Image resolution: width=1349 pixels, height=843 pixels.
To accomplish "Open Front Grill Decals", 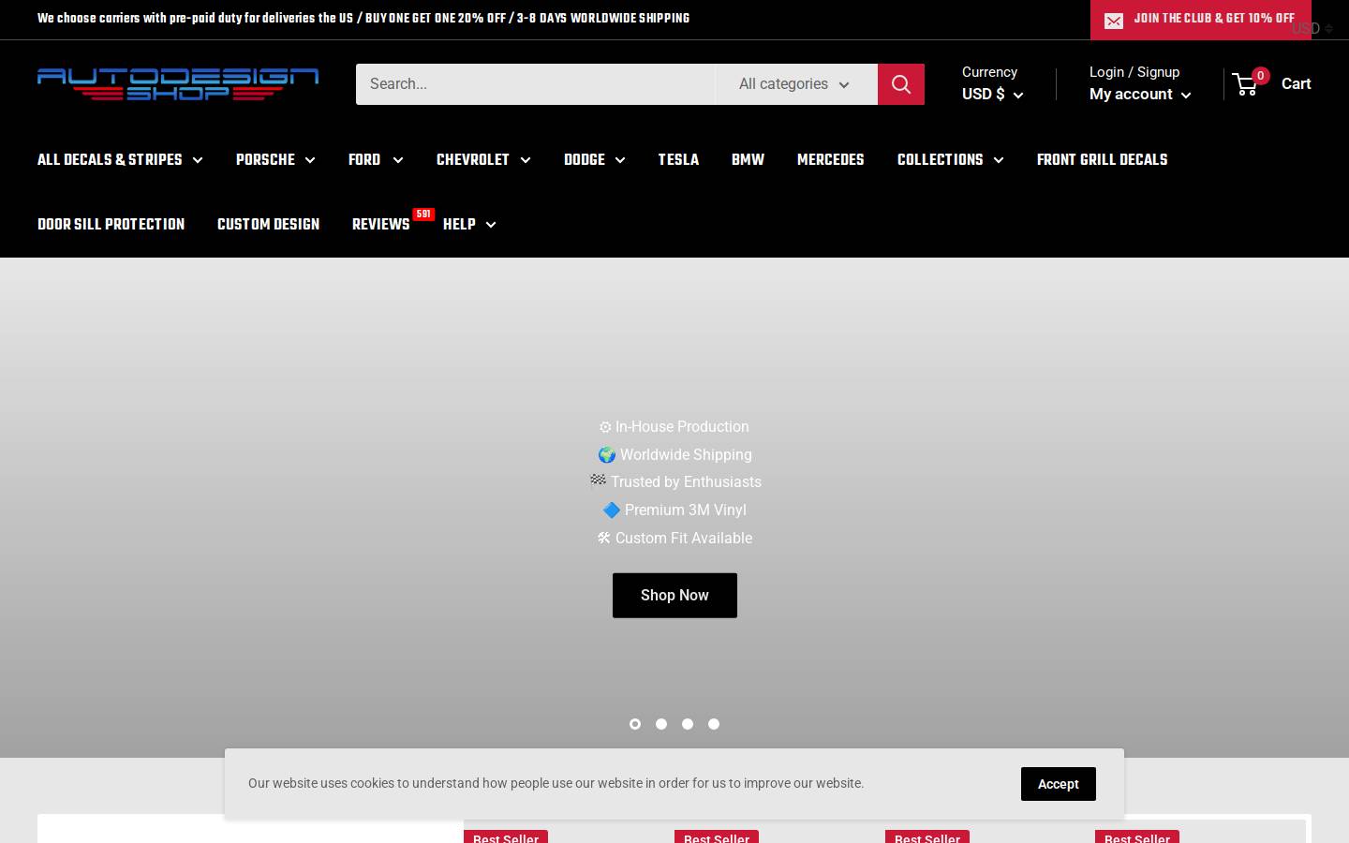I will (x=1102, y=160).
